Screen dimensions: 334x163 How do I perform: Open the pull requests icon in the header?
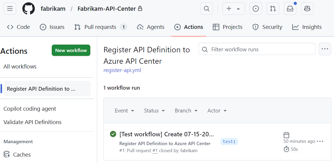point(273,9)
